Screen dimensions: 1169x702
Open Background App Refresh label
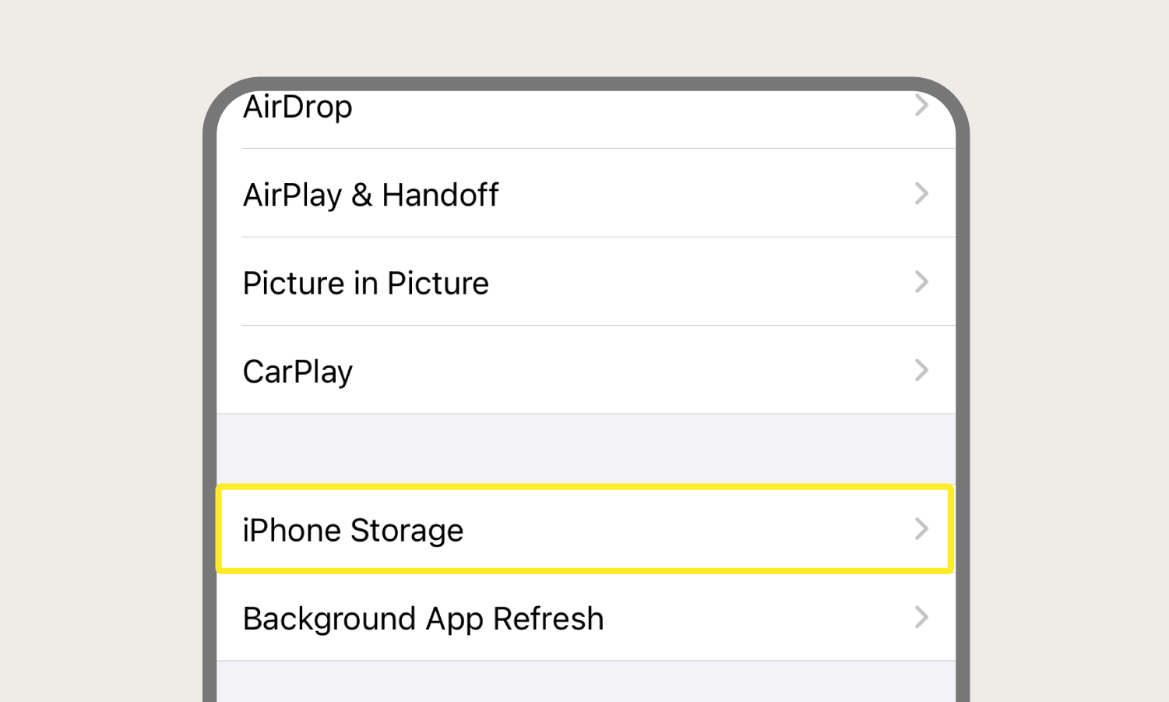tap(423, 619)
